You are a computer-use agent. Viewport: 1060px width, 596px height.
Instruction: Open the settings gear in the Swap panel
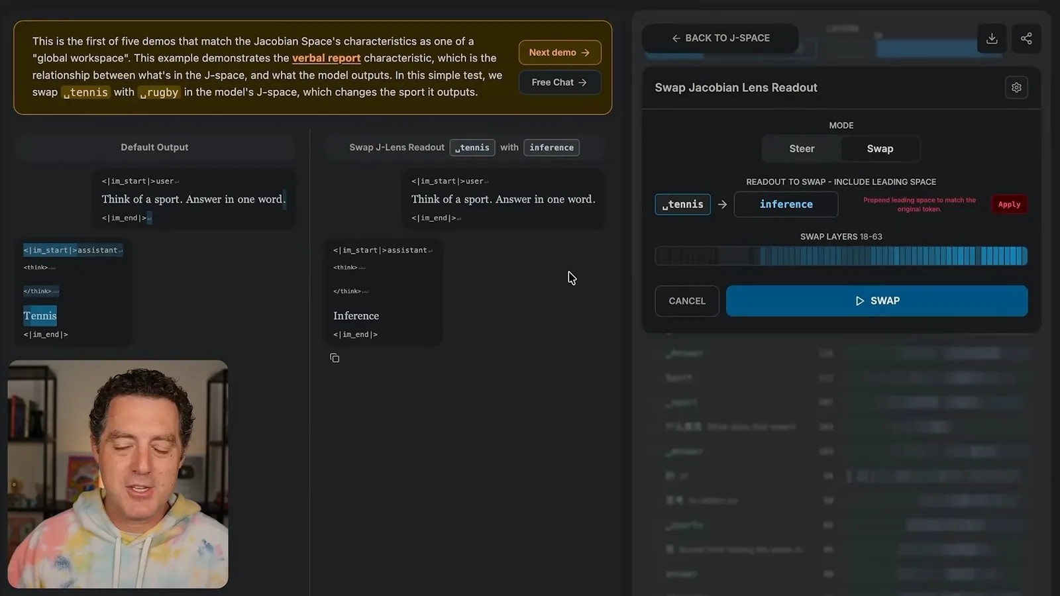pos(1016,87)
